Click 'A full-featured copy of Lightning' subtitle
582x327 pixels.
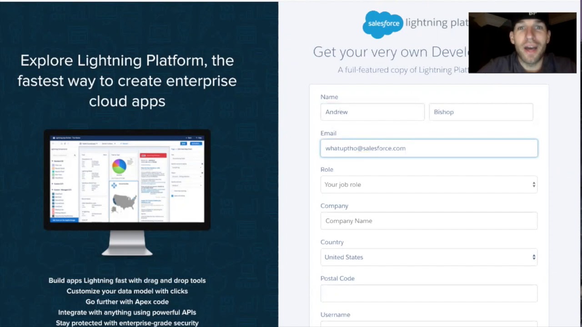pos(403,70)
